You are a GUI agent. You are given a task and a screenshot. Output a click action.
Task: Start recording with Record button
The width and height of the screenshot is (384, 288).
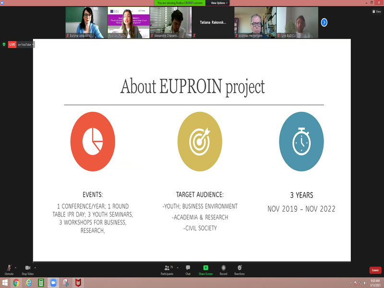tap(223, 269)
